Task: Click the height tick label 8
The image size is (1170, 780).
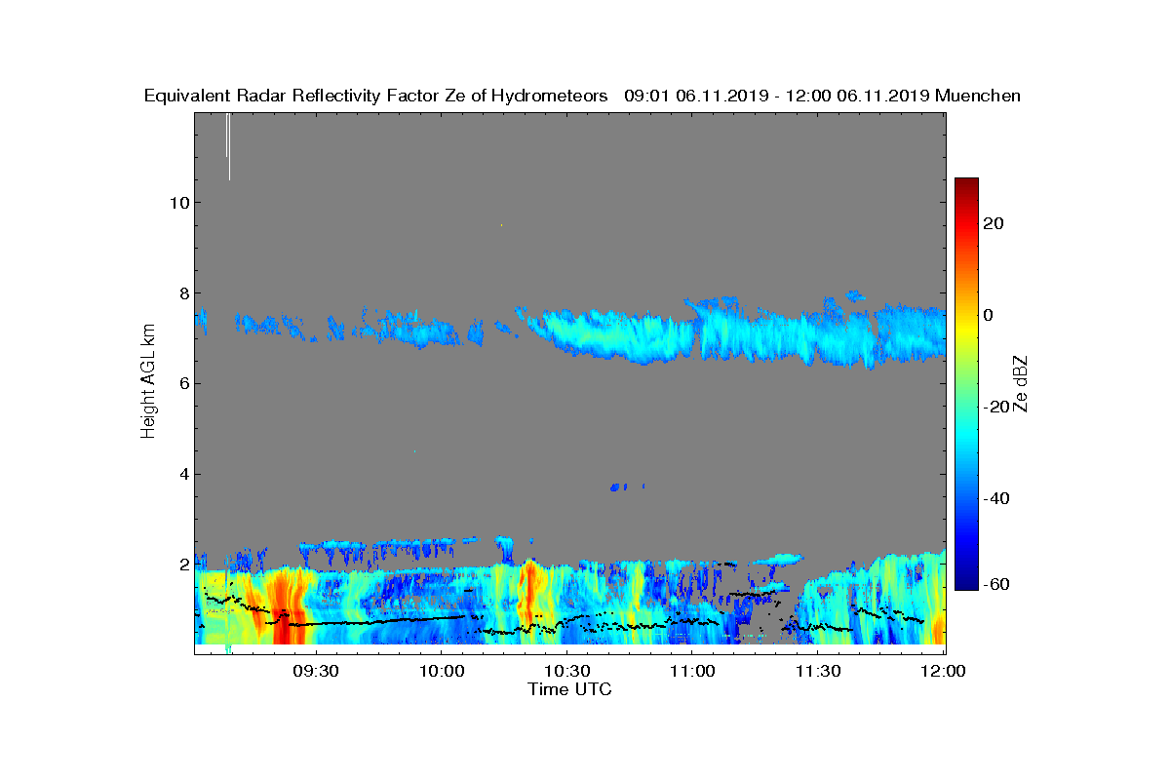Action: pos(182,293)
